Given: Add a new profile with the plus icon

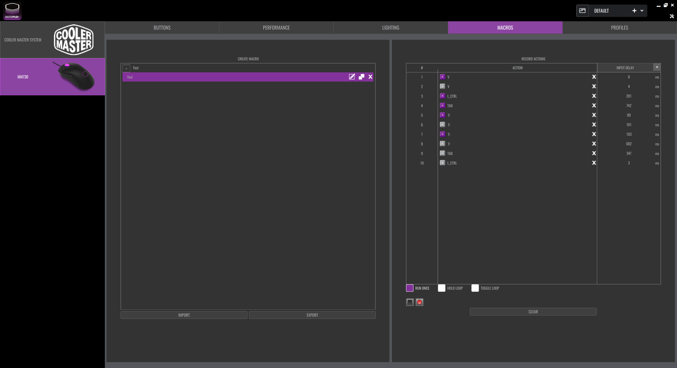Looking at the screenshot, I should pos(634,11).
